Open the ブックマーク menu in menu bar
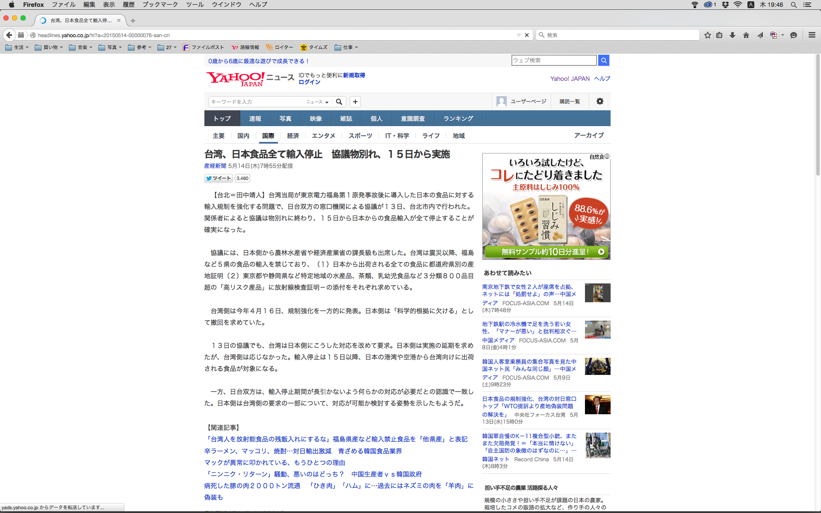 160,4
